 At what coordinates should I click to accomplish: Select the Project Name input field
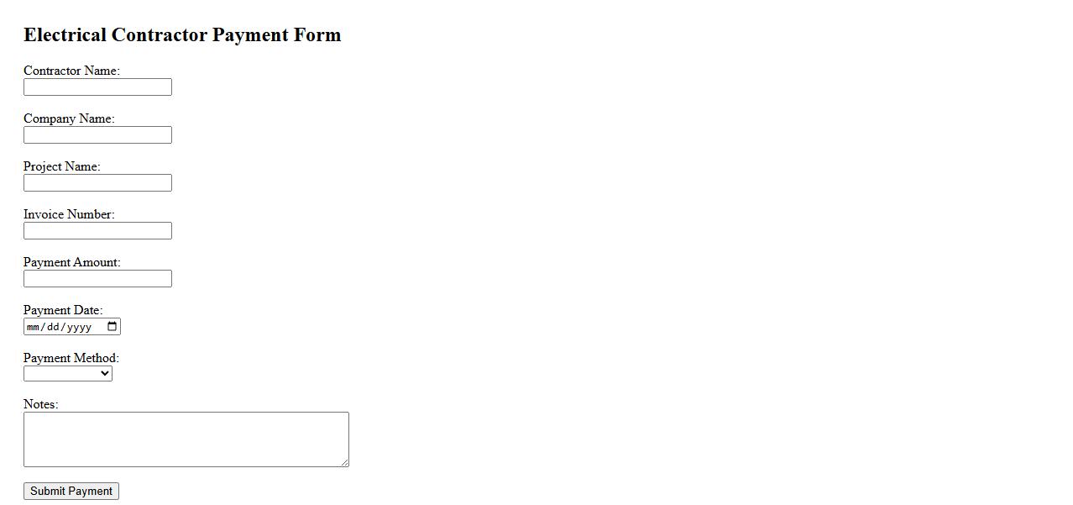click(x=97, y=183)
